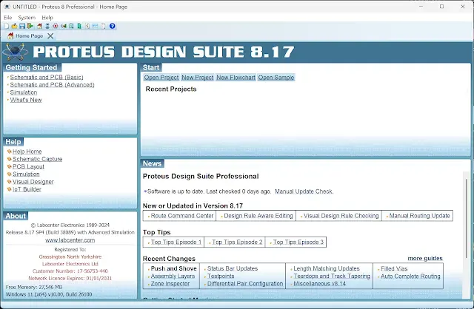This screenshot has width=474, height=309.
Task: Click the blue Help question mark icon
Action: 112,26
